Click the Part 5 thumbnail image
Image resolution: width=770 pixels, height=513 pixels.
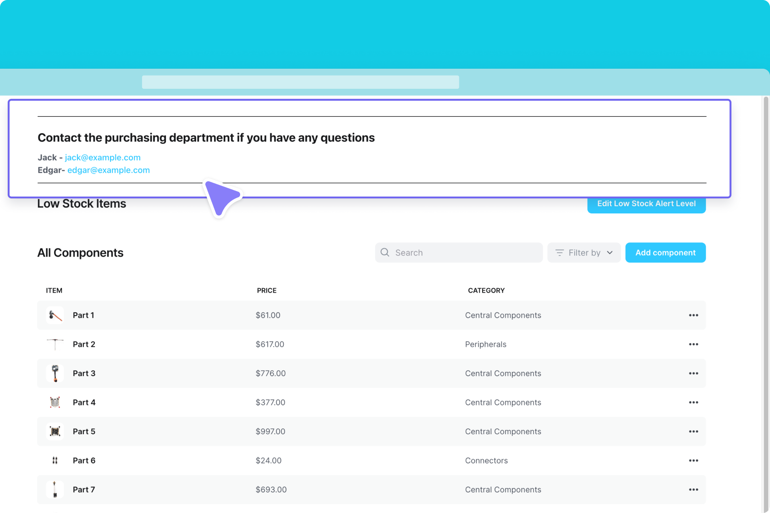(55, 431)
